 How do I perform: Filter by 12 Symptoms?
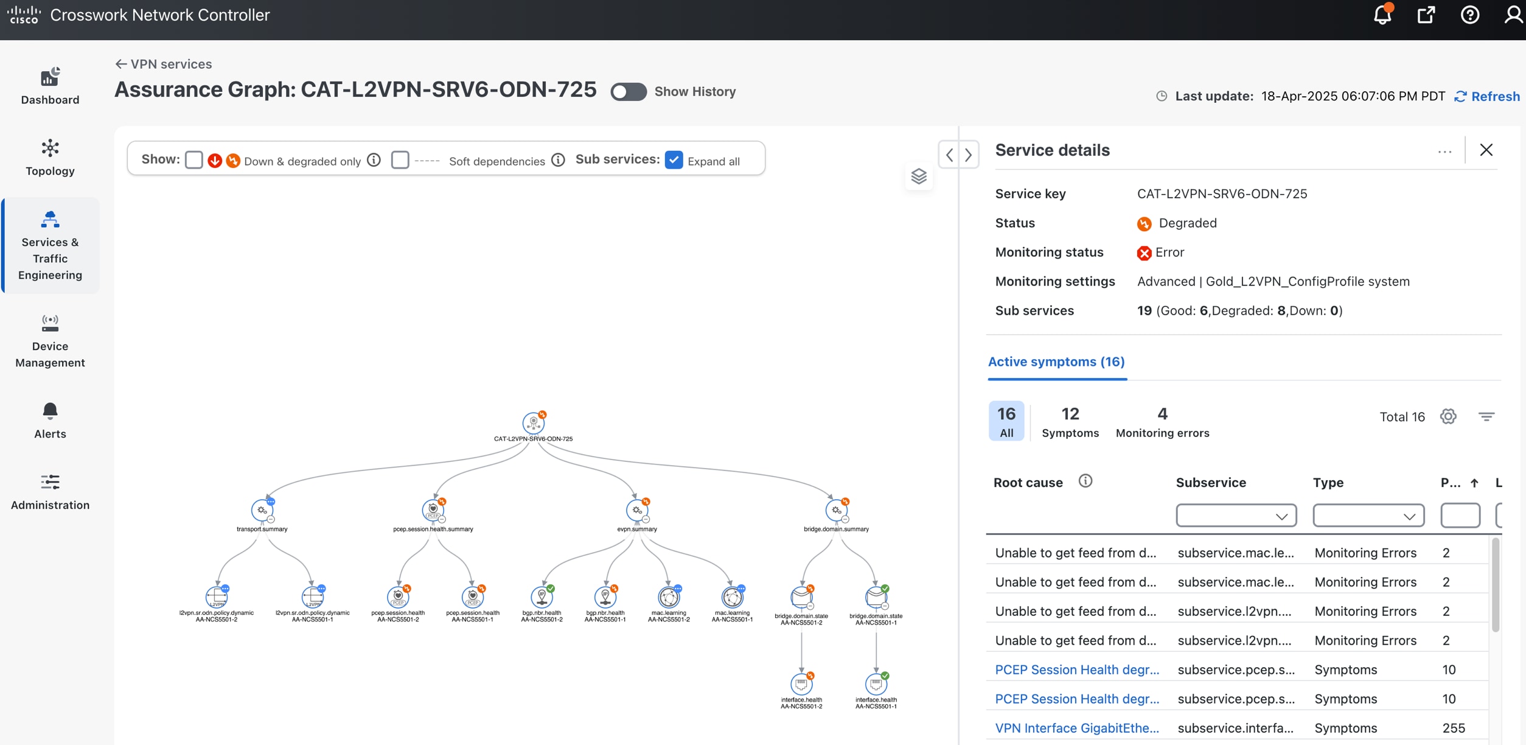[x=1070, y=422]
